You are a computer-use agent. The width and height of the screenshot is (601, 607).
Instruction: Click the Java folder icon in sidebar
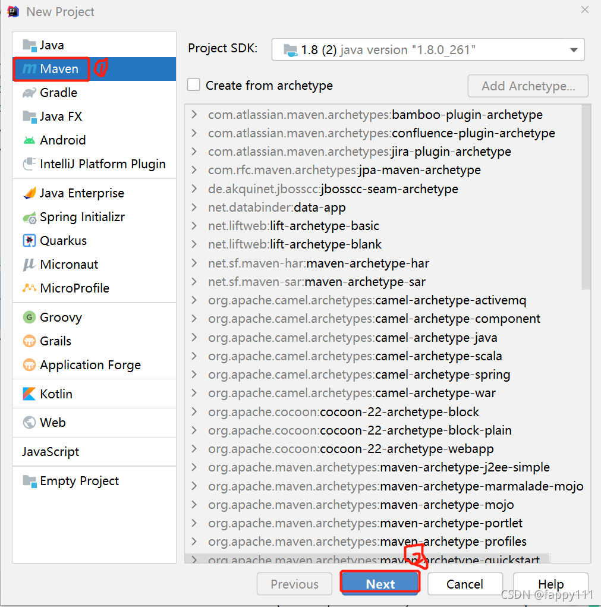pyautogui.click(x=29, y=45)
